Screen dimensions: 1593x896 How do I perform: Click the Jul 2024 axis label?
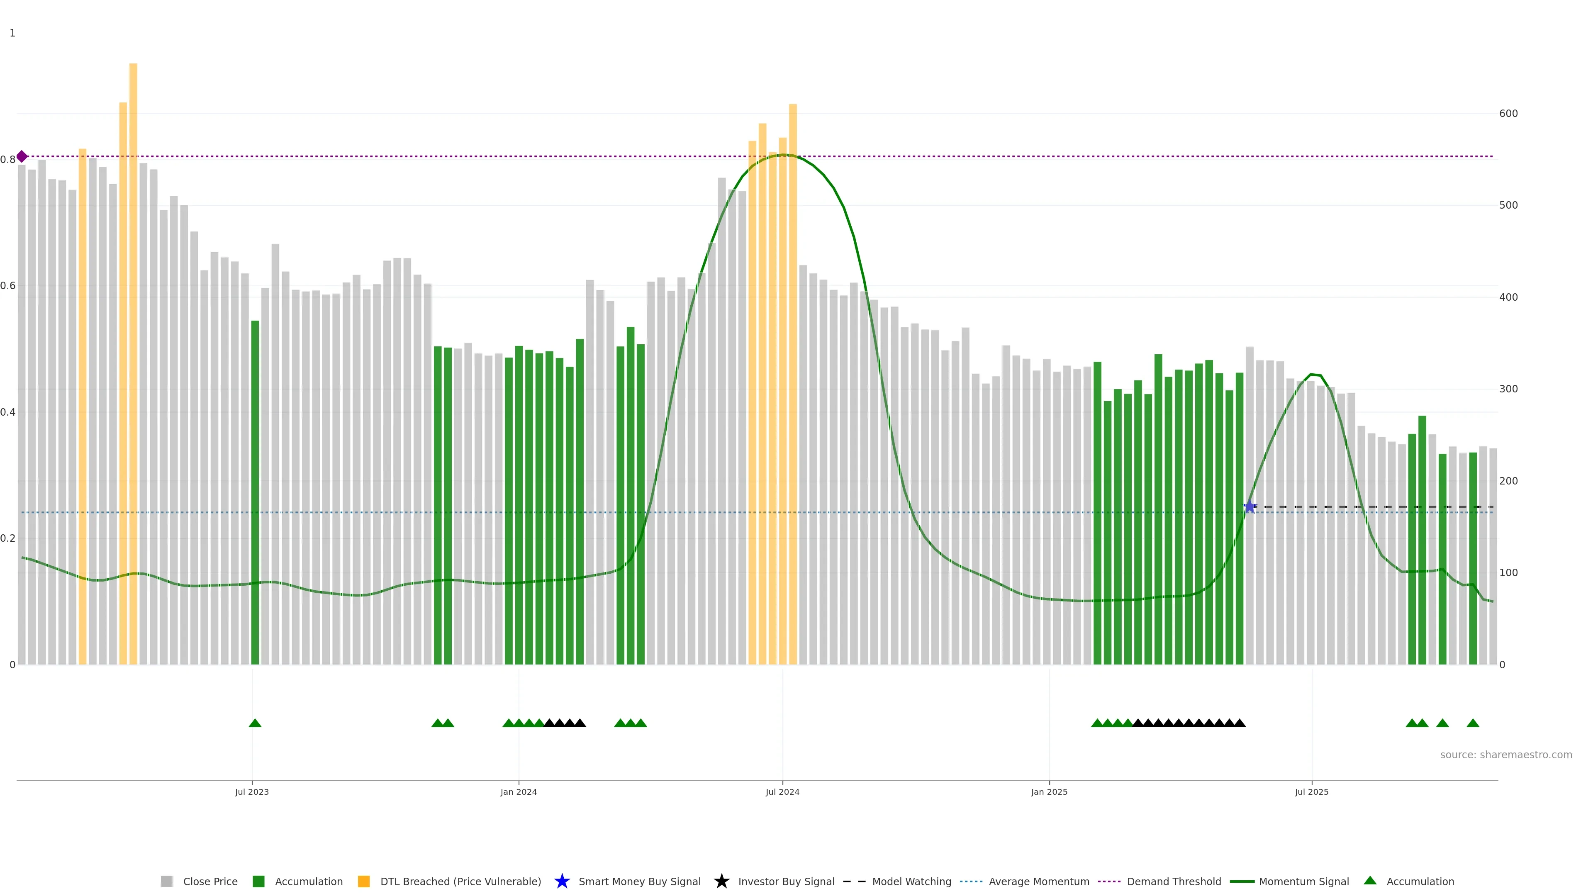pyautogui.click(x=782, y=791)
